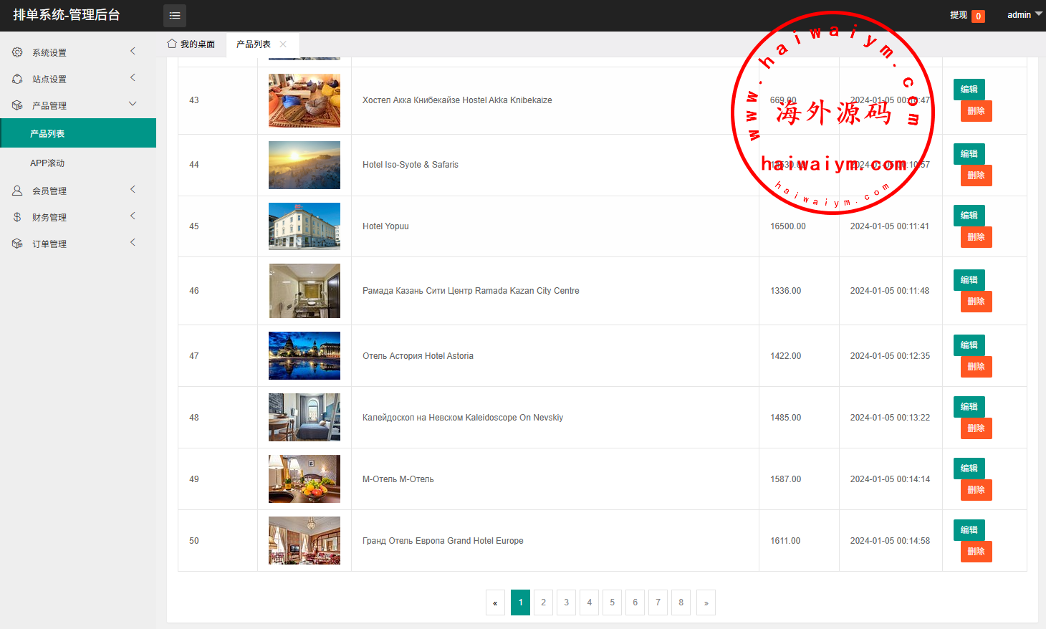Image resolution: width=1046 pixels, height=629 pixels.
Task: Close the 产品列表 tab
Action: 283,44
